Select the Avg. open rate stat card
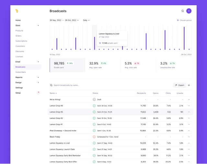Screen dimensions: 207x164 click(x=103, y=65)
